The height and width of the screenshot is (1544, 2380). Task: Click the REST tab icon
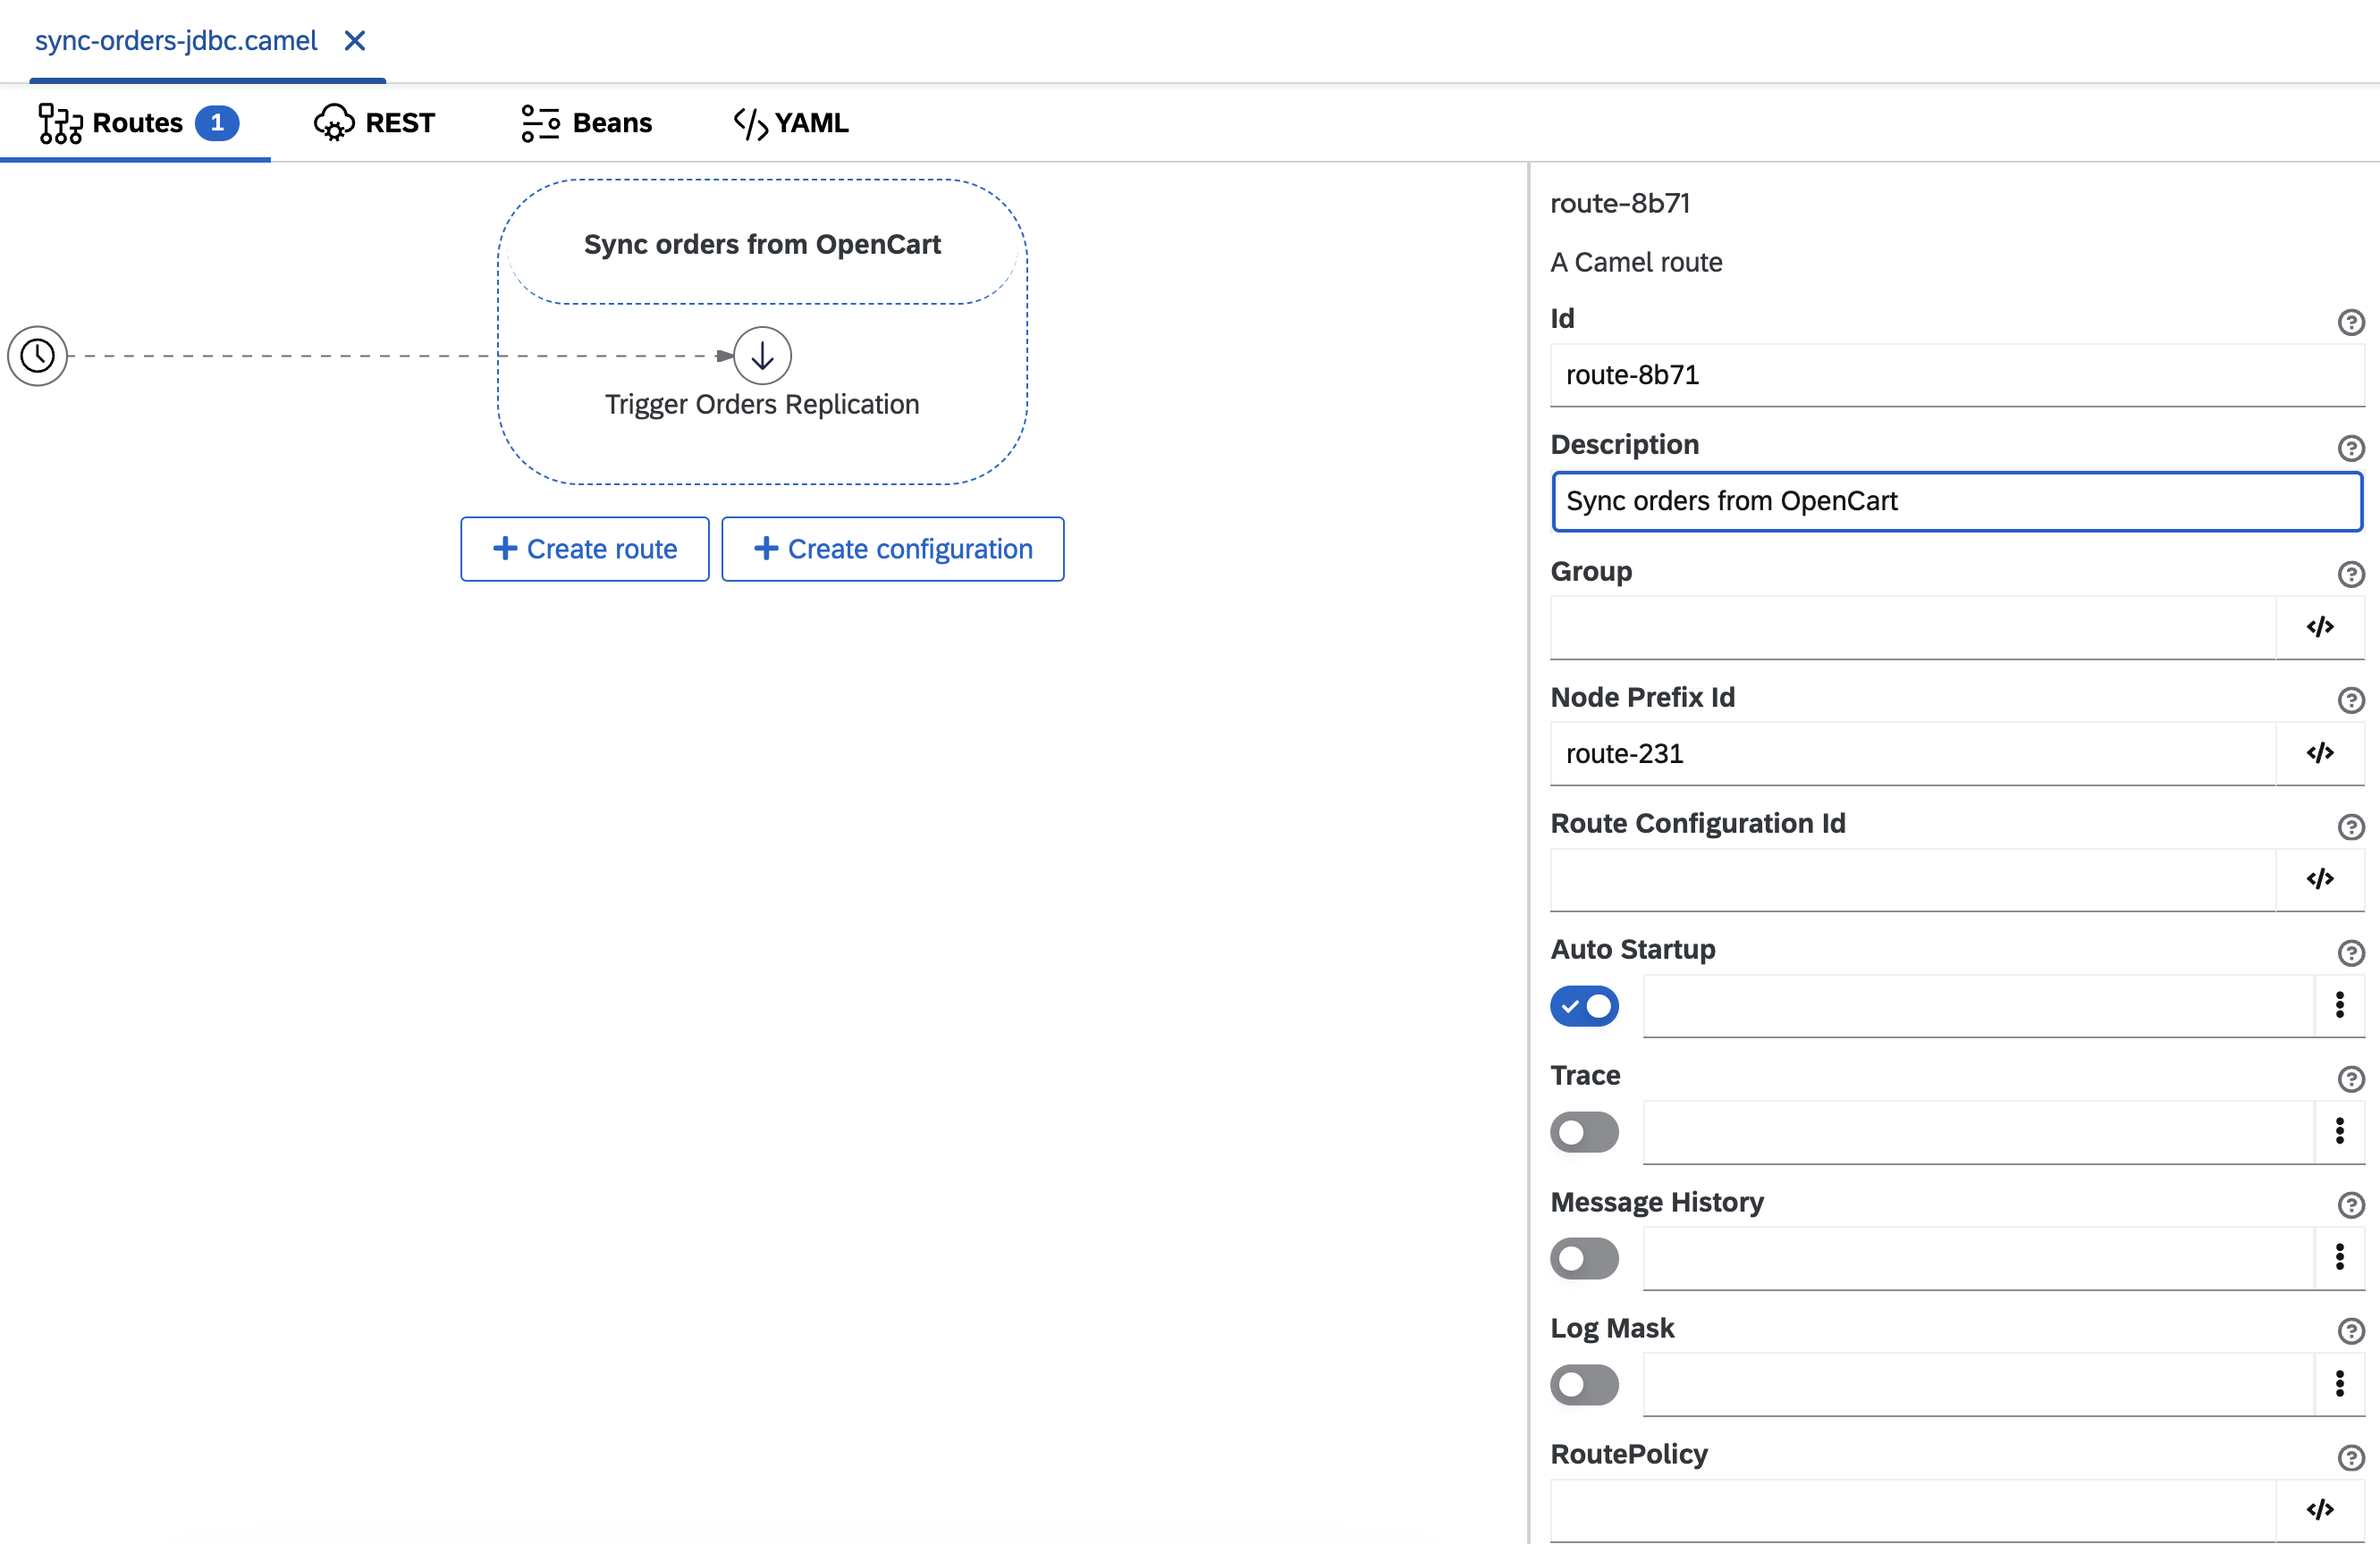(x=332, y=122)
